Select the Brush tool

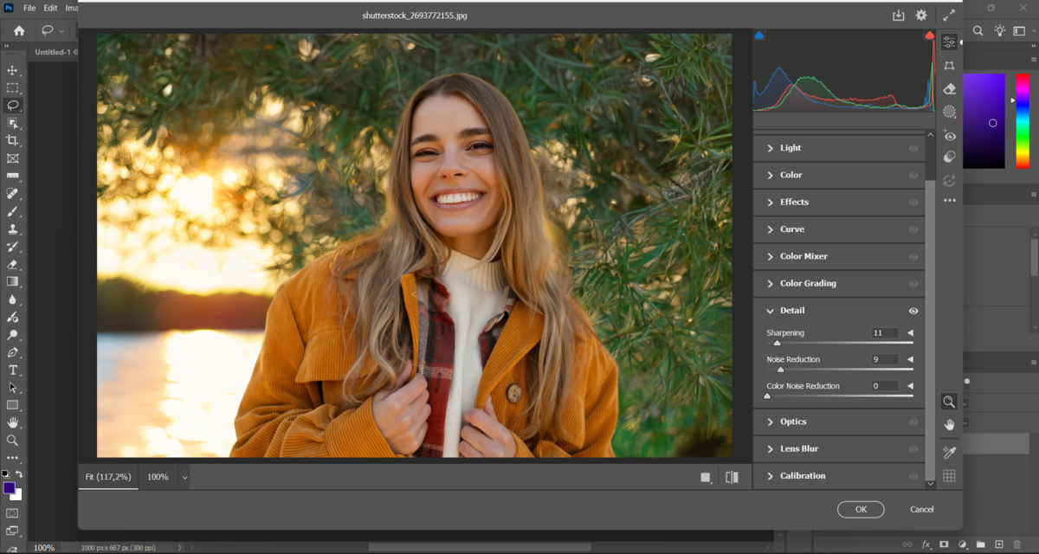[x=12, y=211]
